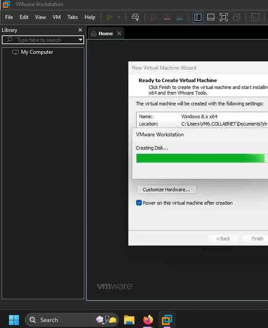Click the console view toolbar icon
This screenshot has height=328, width=268.
(x=255, y=17)
